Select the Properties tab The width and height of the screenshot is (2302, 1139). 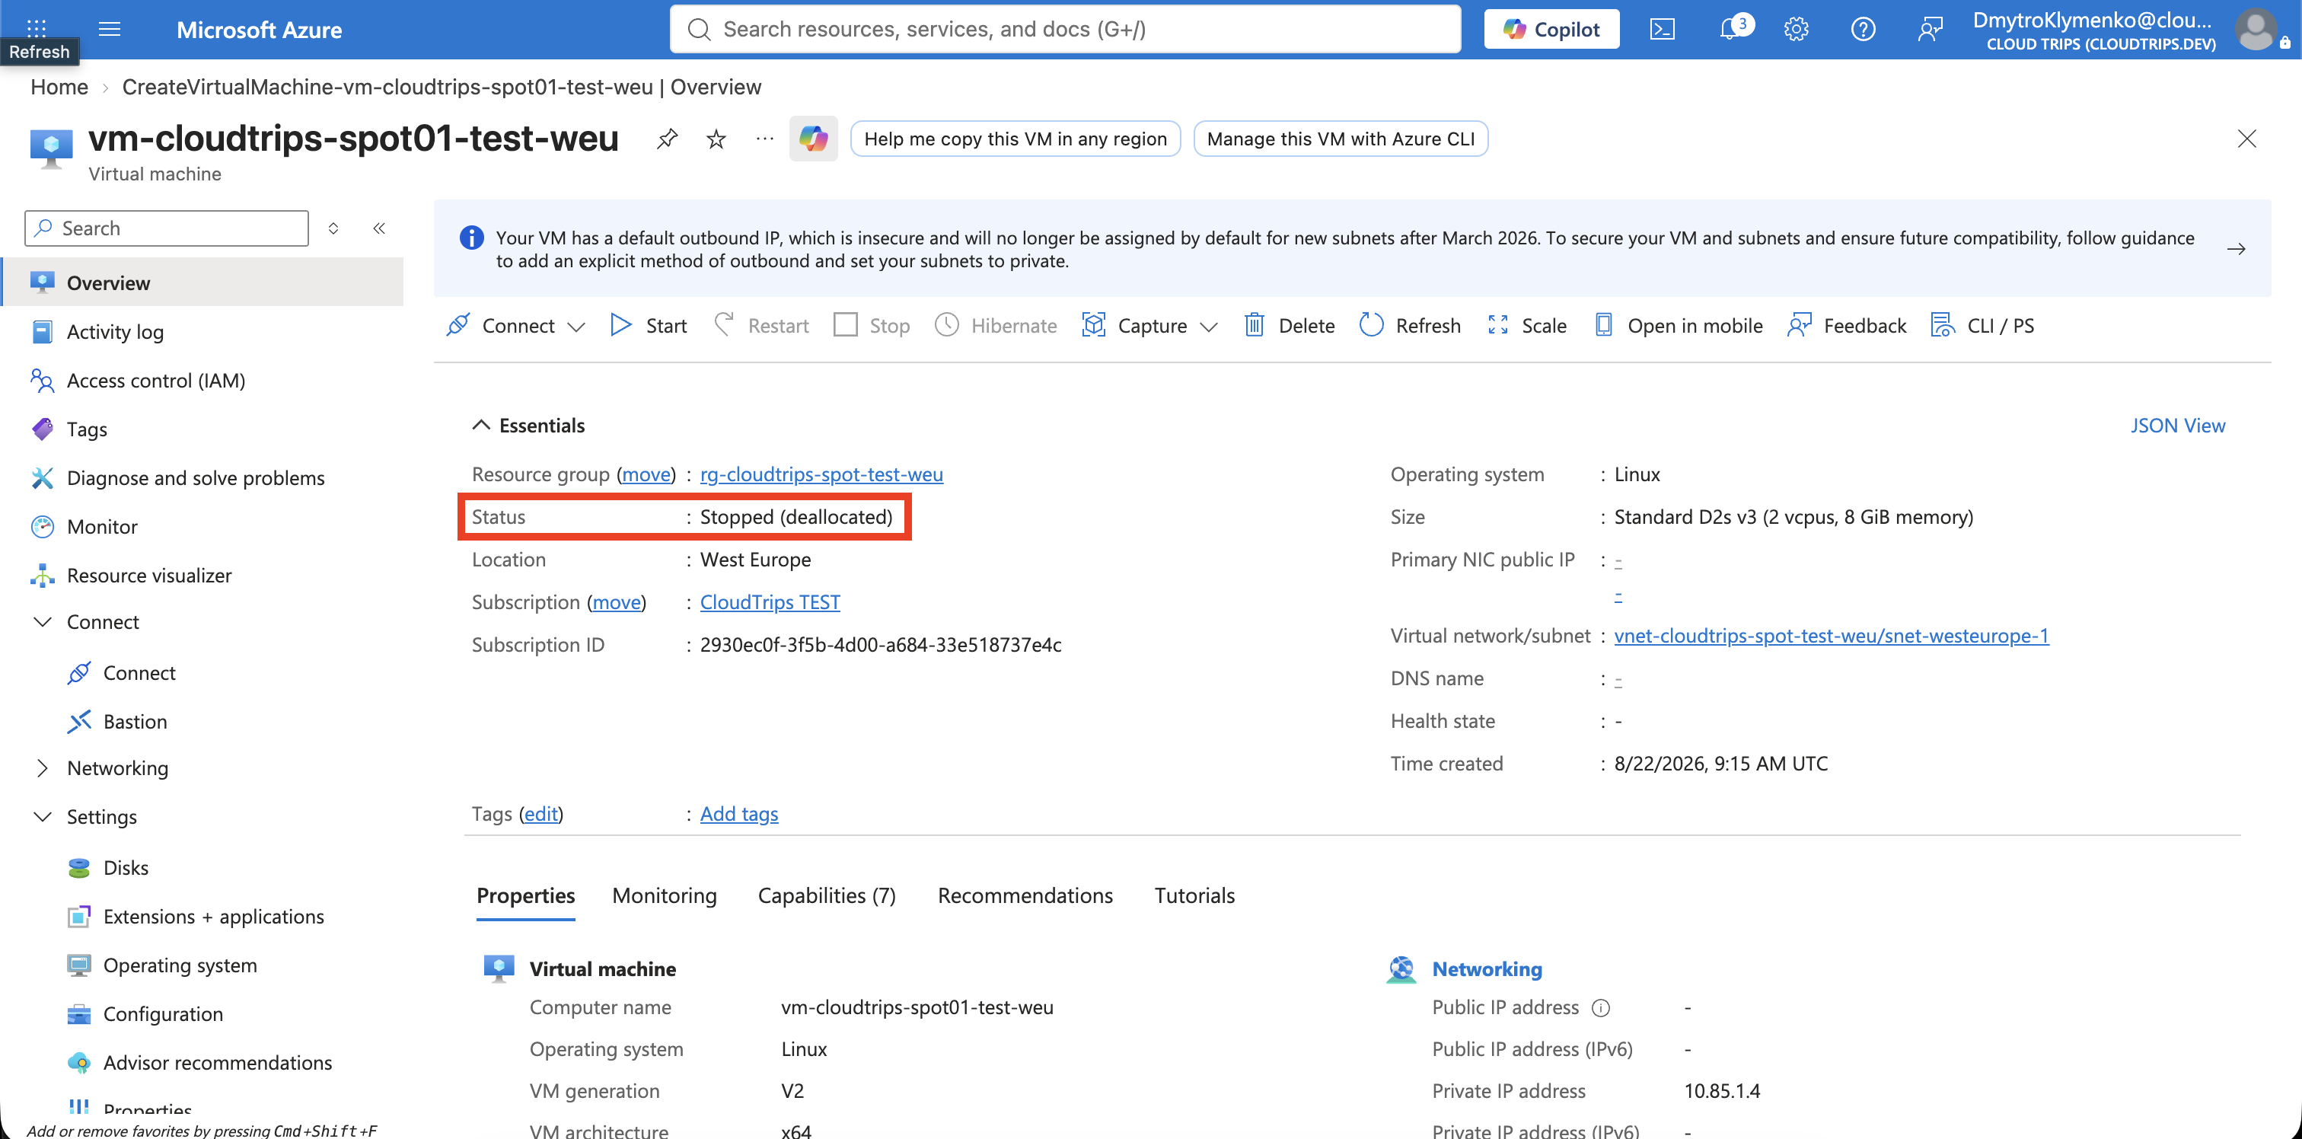[525, 896]
